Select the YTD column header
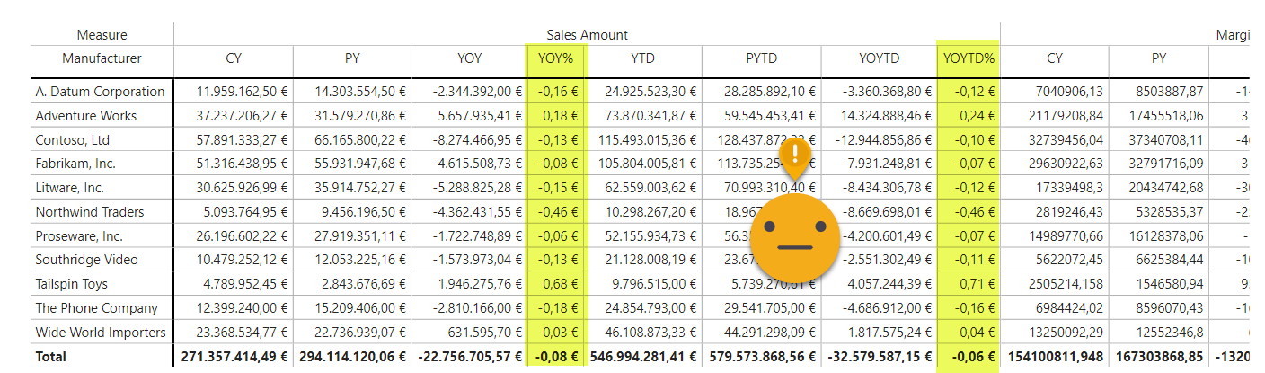Screen dimensions: 1265x373 click(642, 58)
